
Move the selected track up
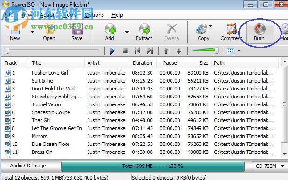[166, 51]
